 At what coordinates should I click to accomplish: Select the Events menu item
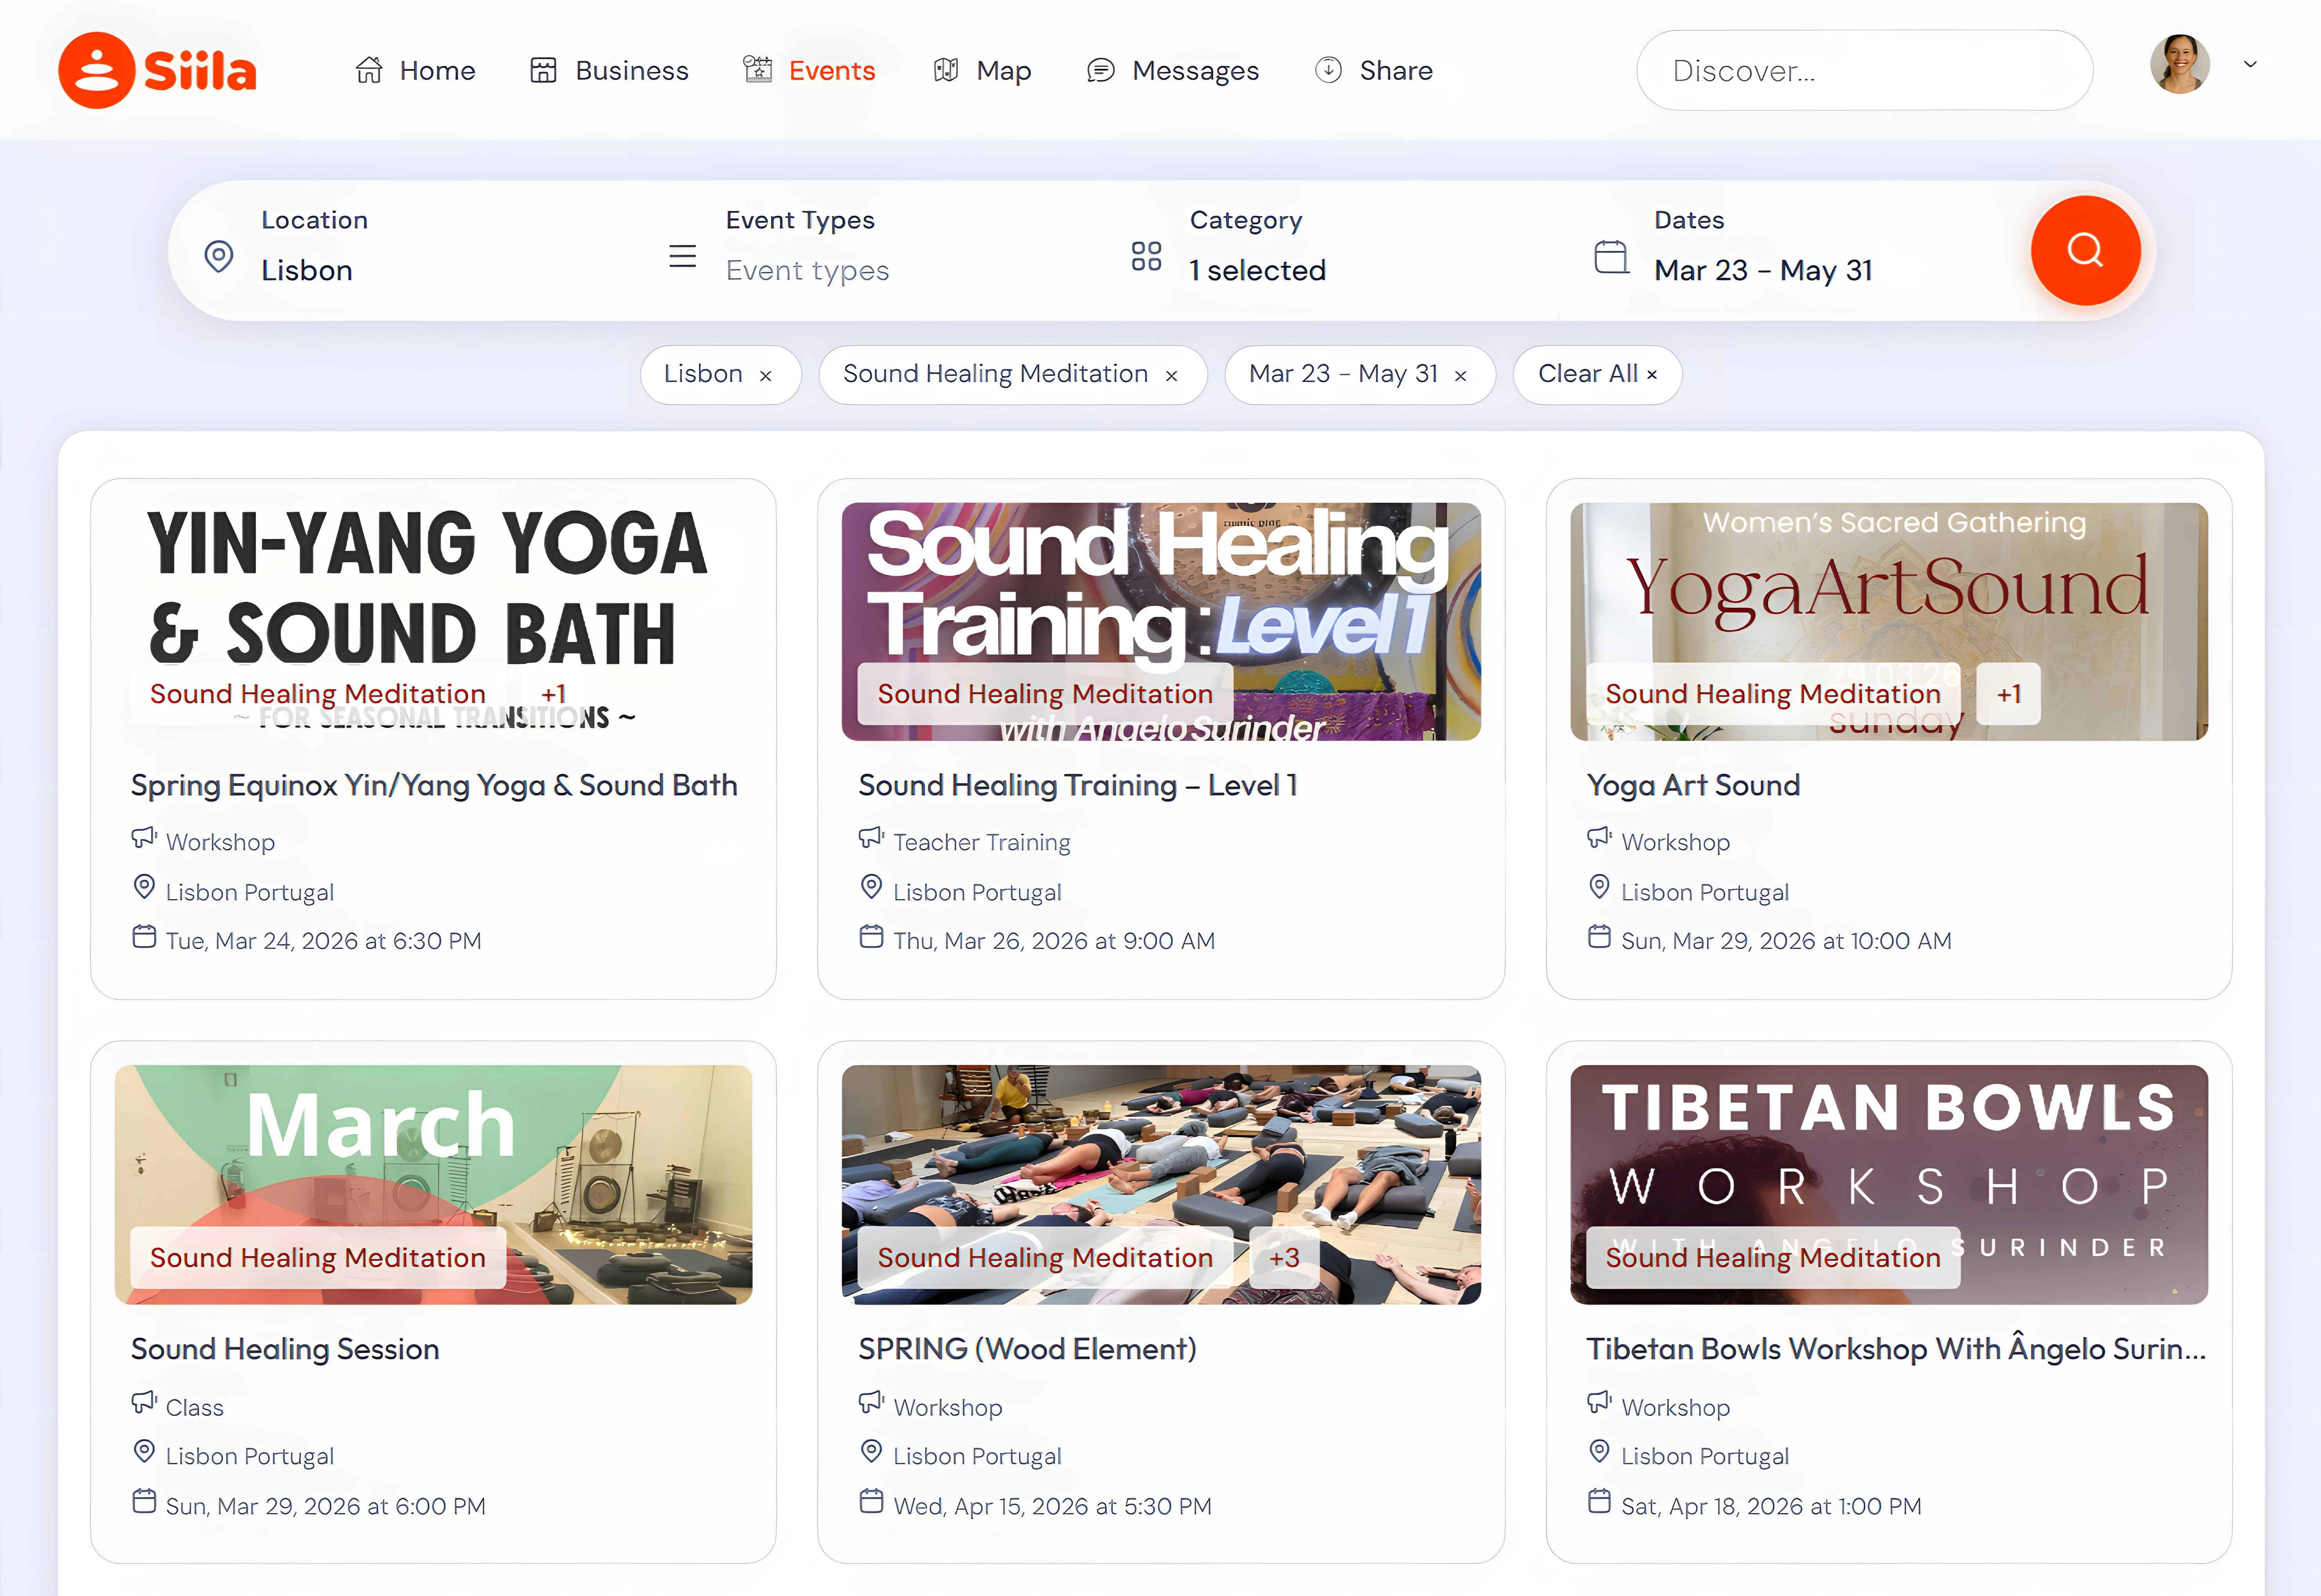click(x=809, y=70)
